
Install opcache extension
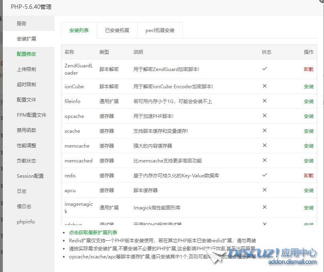tap(309, 116)
